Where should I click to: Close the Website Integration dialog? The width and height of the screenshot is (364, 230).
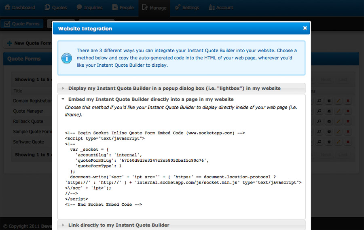[305, 28]
